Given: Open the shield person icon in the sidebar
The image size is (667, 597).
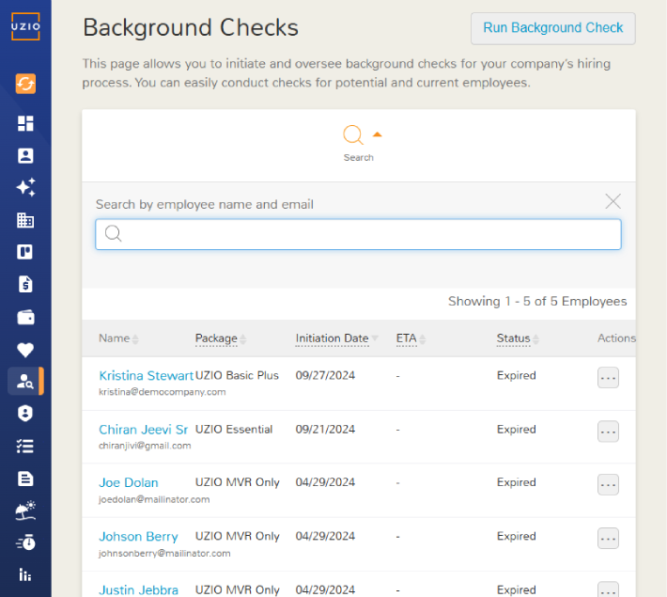Looking at the screenshot, I should pos(25,413).
